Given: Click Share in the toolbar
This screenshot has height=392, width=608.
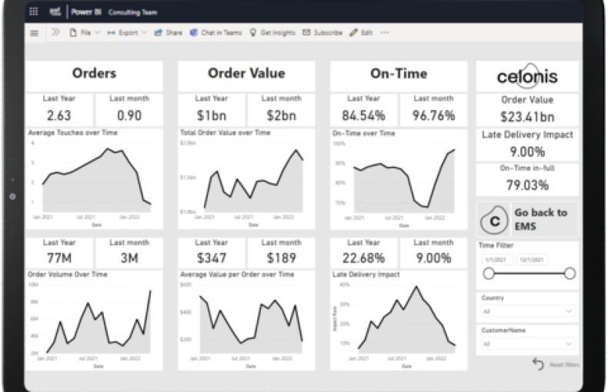Looking at the screenshot, I should pos(169,33).
